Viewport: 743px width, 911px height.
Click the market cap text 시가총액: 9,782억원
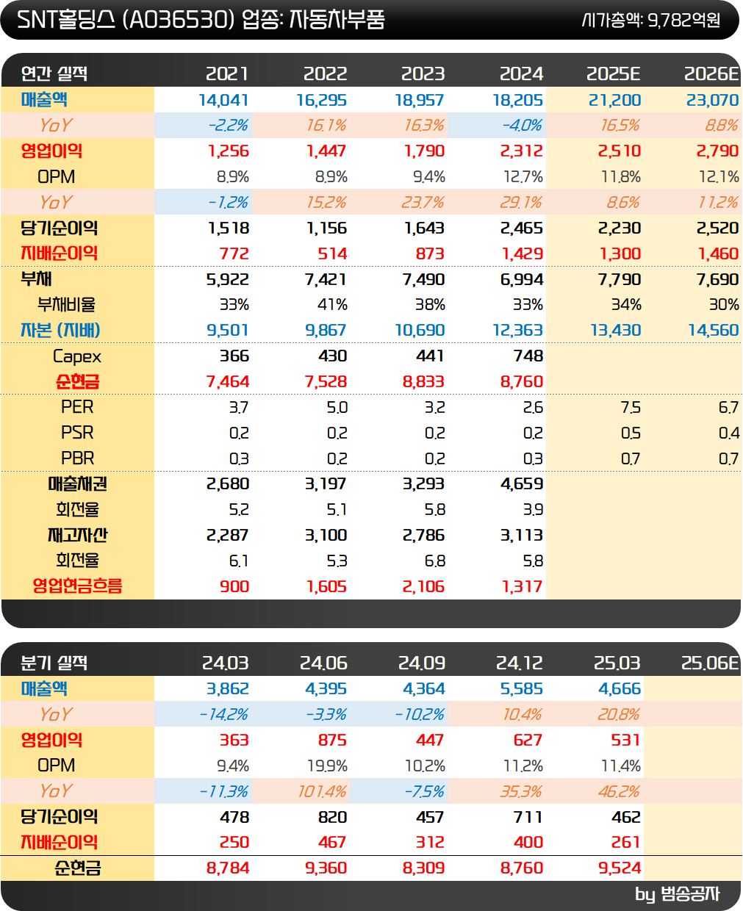click(x=651, y=20)
